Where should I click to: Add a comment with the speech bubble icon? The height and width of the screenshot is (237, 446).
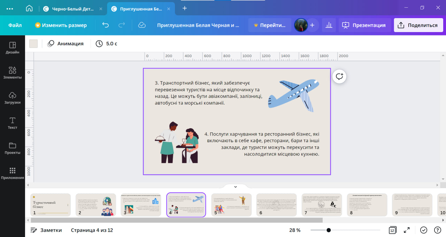pyautogui.click(x=339, y=76)
